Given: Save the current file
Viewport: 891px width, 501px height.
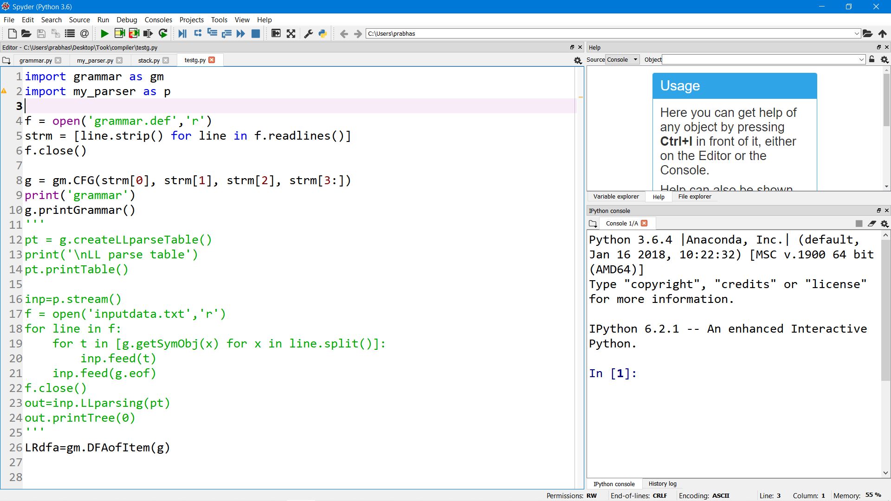Looking at the screenshot, I should 41,33.
